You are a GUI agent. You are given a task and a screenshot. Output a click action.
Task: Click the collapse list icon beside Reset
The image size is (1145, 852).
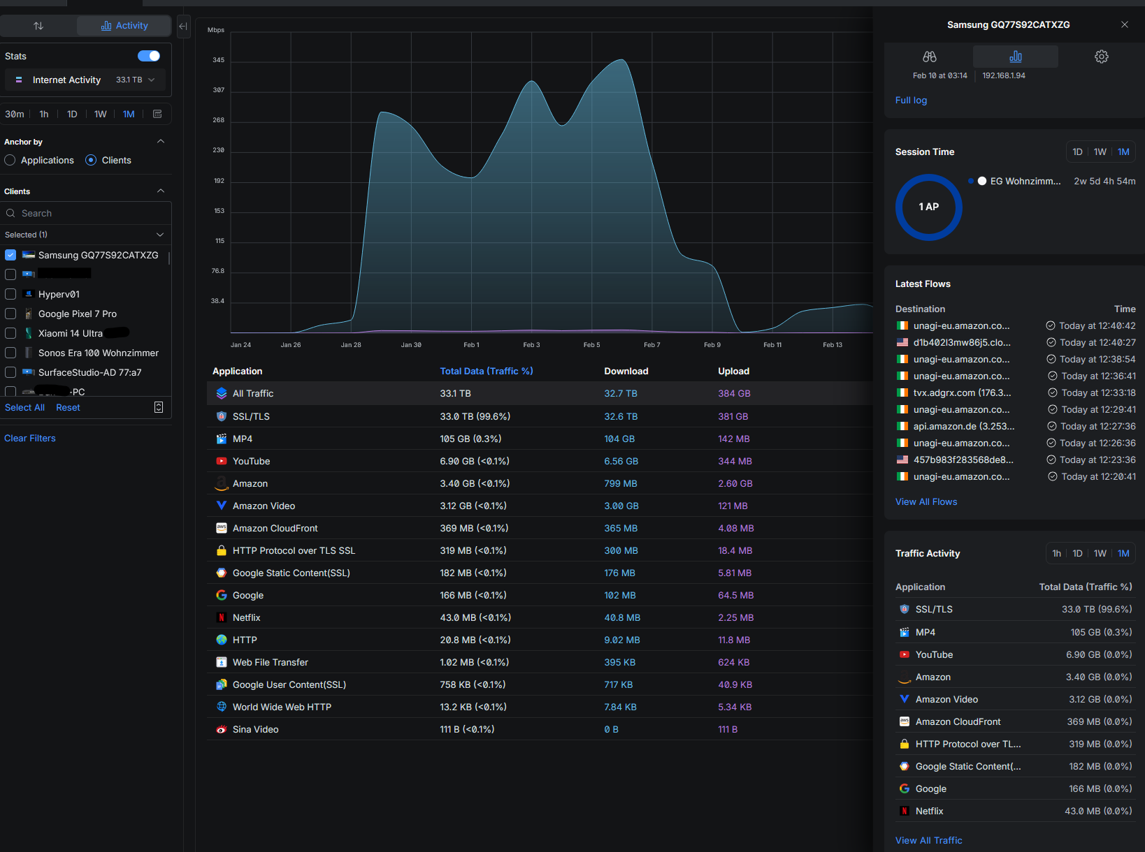159,407
